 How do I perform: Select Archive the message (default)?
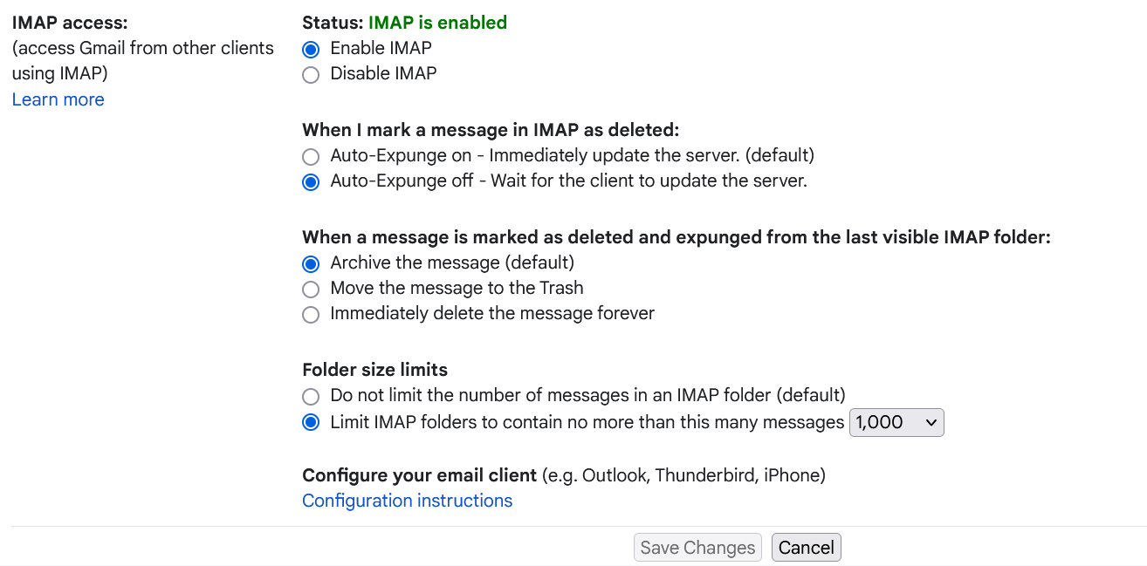tap(311, 263)
